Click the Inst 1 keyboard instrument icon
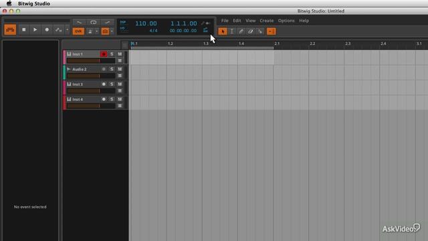Viewport: 428px width, 241px height. [69, 54]
